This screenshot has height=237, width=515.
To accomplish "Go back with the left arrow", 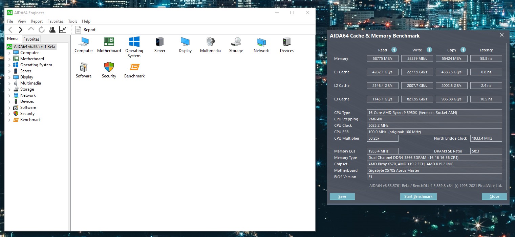I will [x=10, y=30].
